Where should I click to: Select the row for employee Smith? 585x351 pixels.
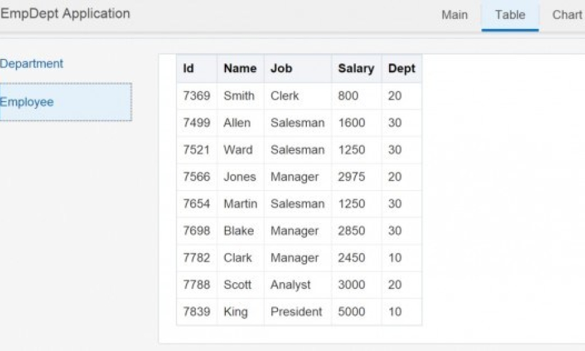click(x=239, y=96)
